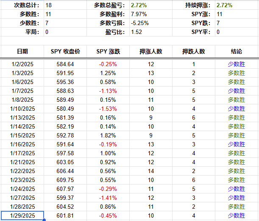Select the date cell 1/7/2025
The width and height of the screenshot is (259, 221).
(22, 91)
